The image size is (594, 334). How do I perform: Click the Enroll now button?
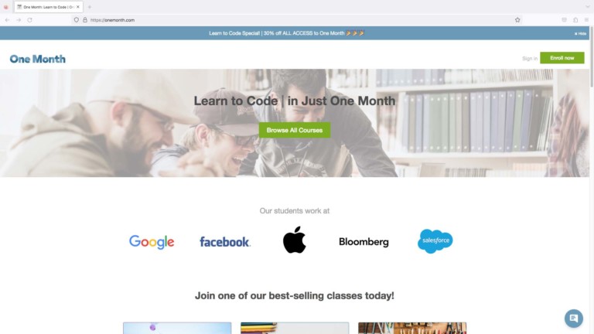562,58
